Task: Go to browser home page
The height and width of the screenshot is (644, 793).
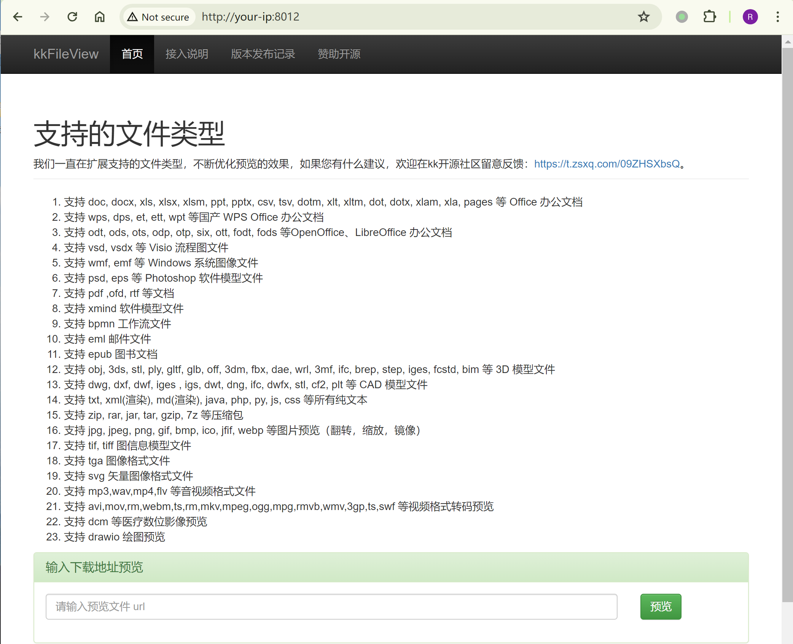Action: point(100,17)
